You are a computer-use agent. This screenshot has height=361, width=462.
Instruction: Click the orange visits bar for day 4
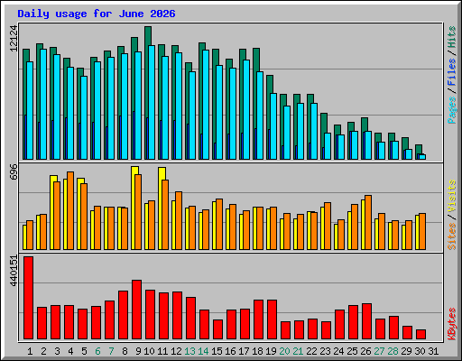coord(70,210)
